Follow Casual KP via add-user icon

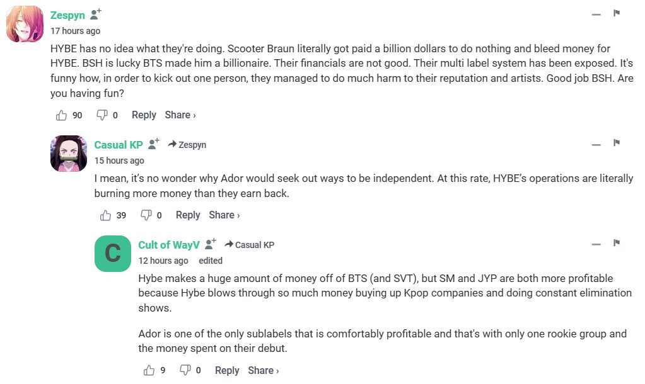coord(154,144)
